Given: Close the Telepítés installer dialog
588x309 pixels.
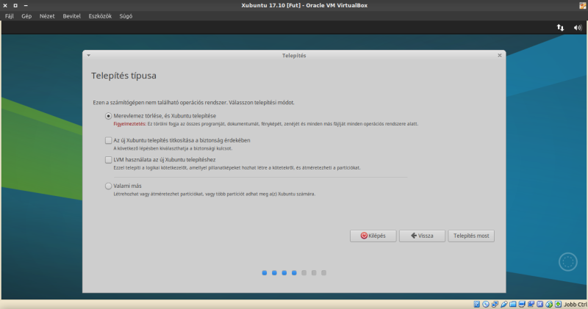Looking at the screenshot, I should tap(500, 55).
